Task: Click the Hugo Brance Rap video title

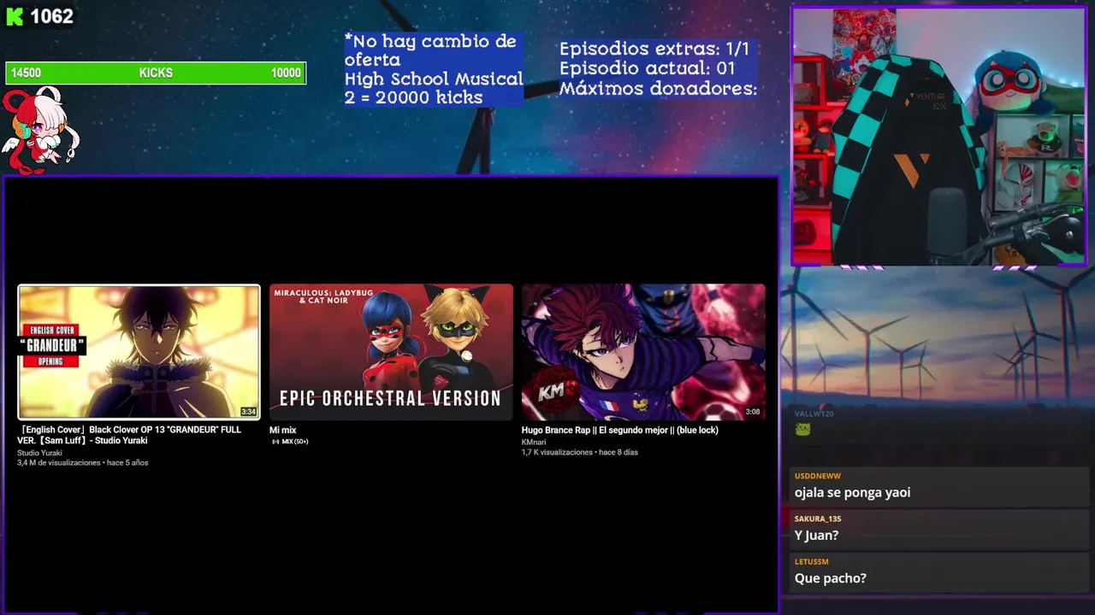Action: click(619, 430)
